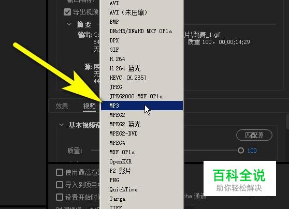Choose GIF format from list
The image size is (289, 209).
(x=142, y=50)
